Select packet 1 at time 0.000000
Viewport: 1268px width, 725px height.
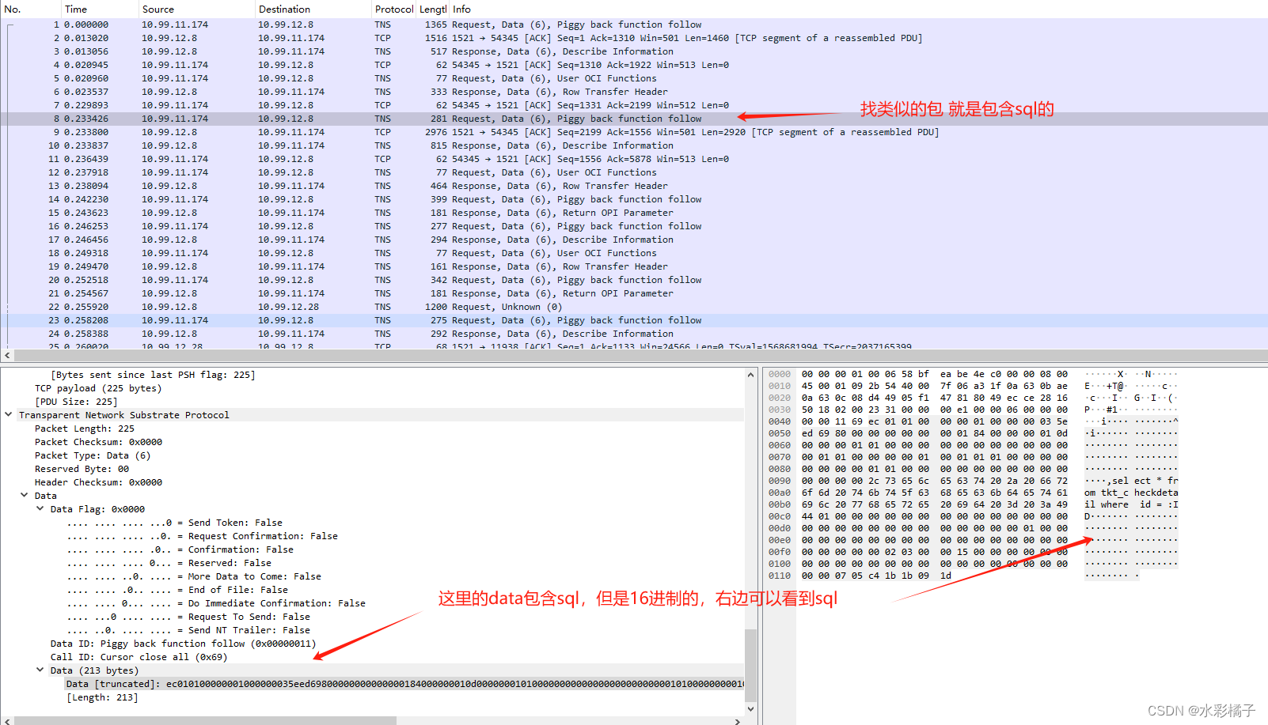tap(634, 25)
